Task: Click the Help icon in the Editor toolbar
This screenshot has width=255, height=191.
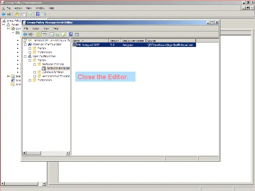Action: (x=71, y=35)
